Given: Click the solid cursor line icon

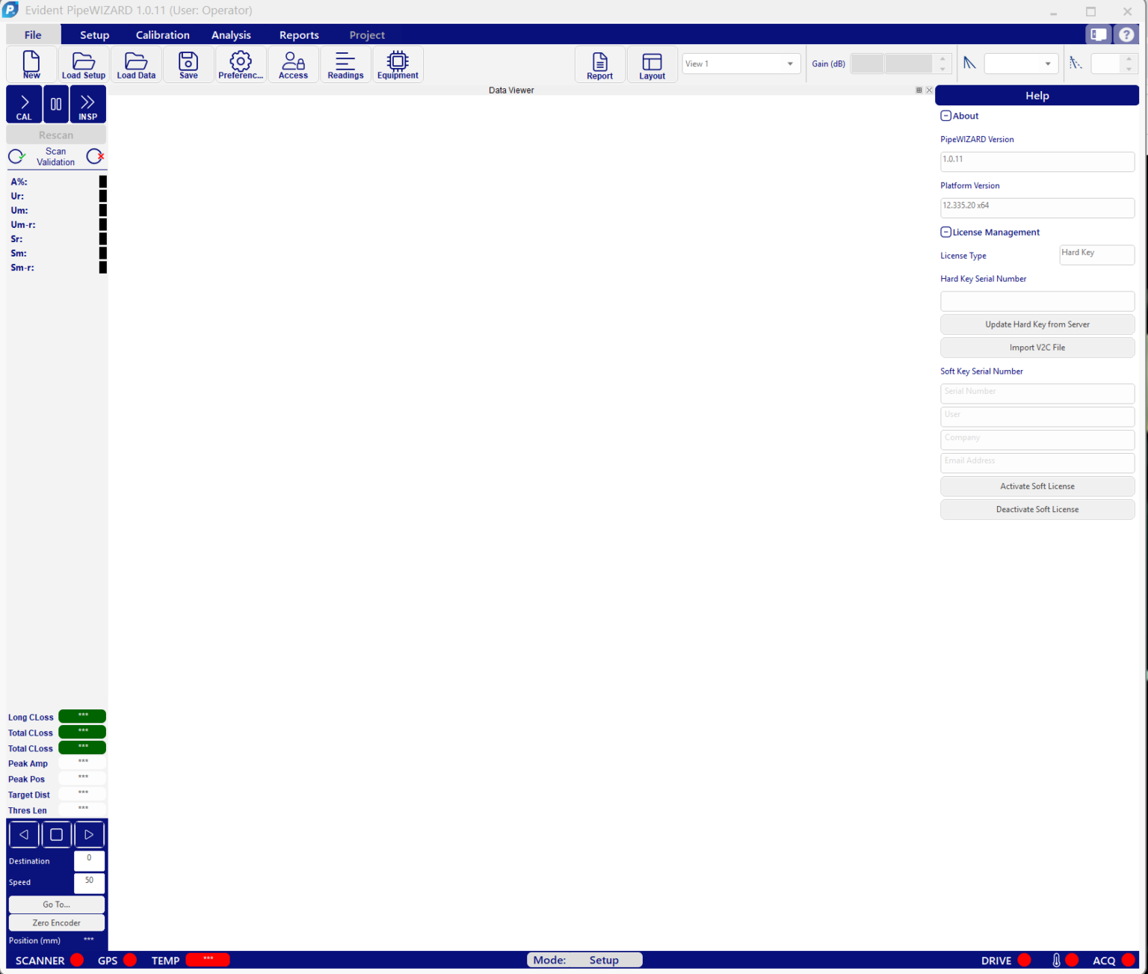Looking at the screenshot, I should 969,64.
